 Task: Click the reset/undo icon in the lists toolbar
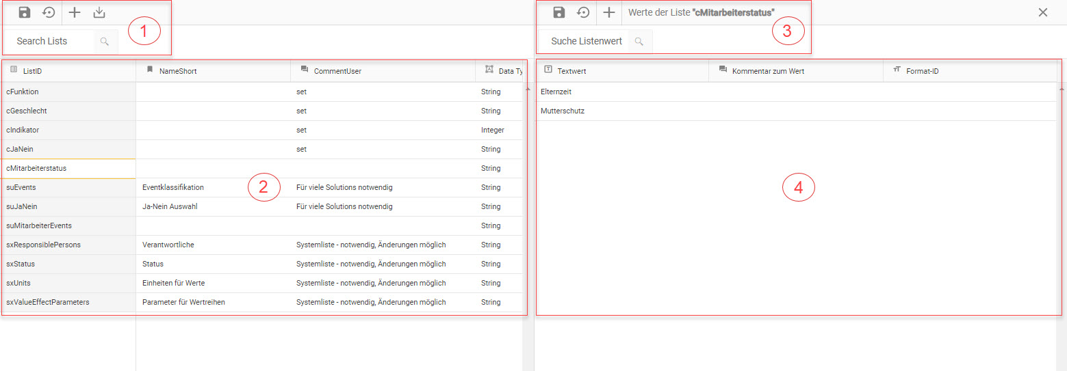(49, 12)
